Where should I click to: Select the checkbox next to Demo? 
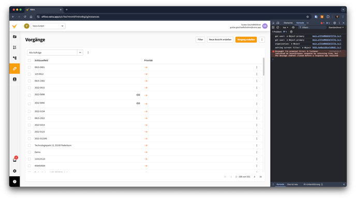pos(29,152)
